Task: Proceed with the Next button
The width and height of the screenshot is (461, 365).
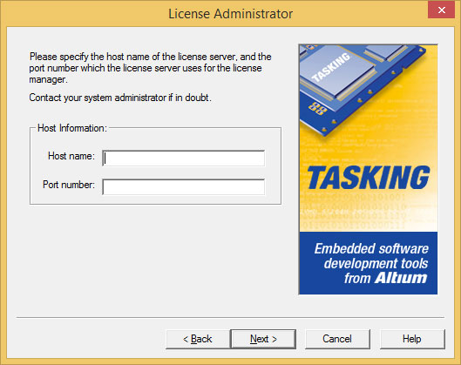Action: pyautogui.click(x=263, y=339)
